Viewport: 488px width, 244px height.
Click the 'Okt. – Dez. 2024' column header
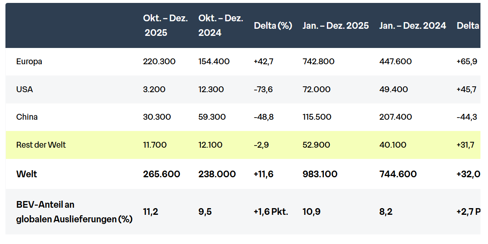tap(221, 25)
